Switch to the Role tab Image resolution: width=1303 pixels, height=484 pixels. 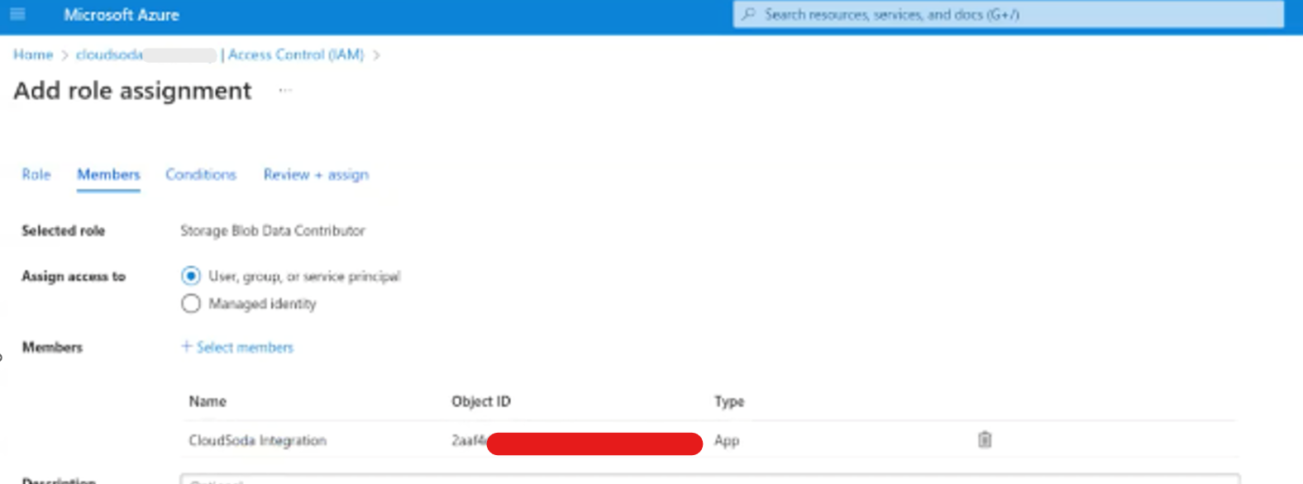[x=36, y=174]
